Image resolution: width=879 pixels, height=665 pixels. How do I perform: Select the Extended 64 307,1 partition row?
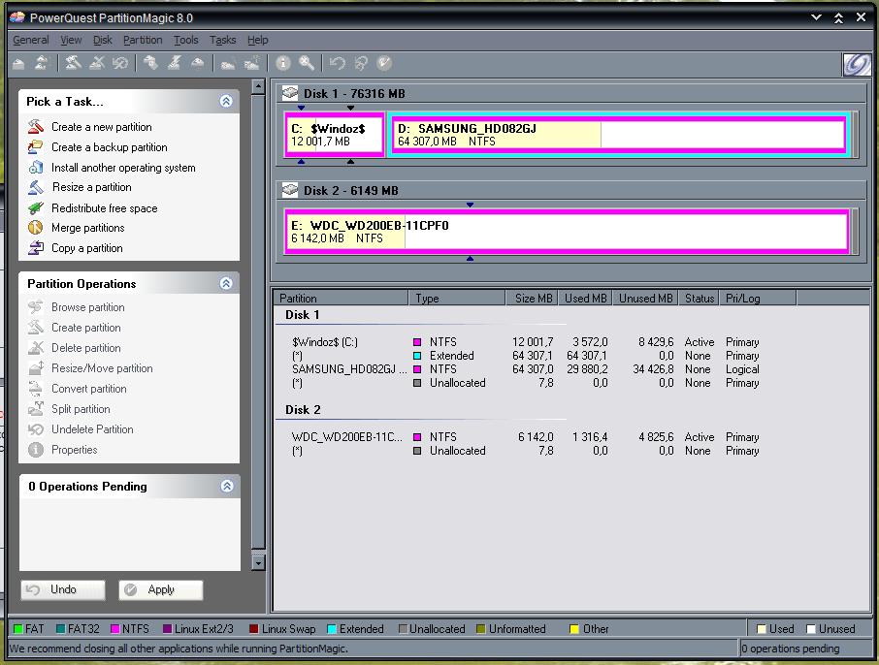(x=525, y=356)
